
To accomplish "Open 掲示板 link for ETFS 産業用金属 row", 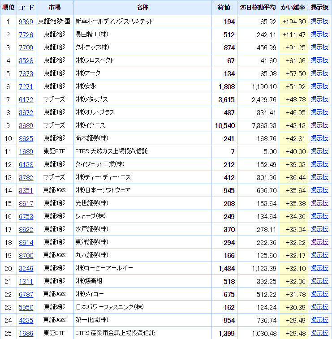I will [x=319, y=333].
